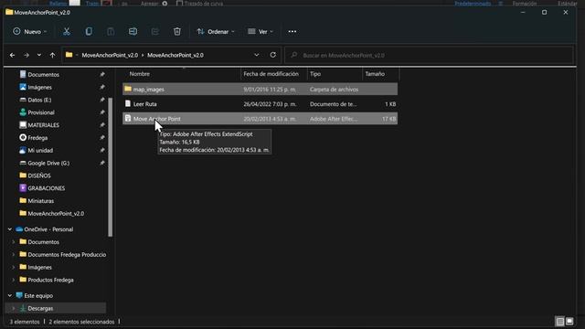Unpin Google Drive (G:) pin icon
Image resolution: width=585 pixels, height=329 pixels.
coord(101,164)
